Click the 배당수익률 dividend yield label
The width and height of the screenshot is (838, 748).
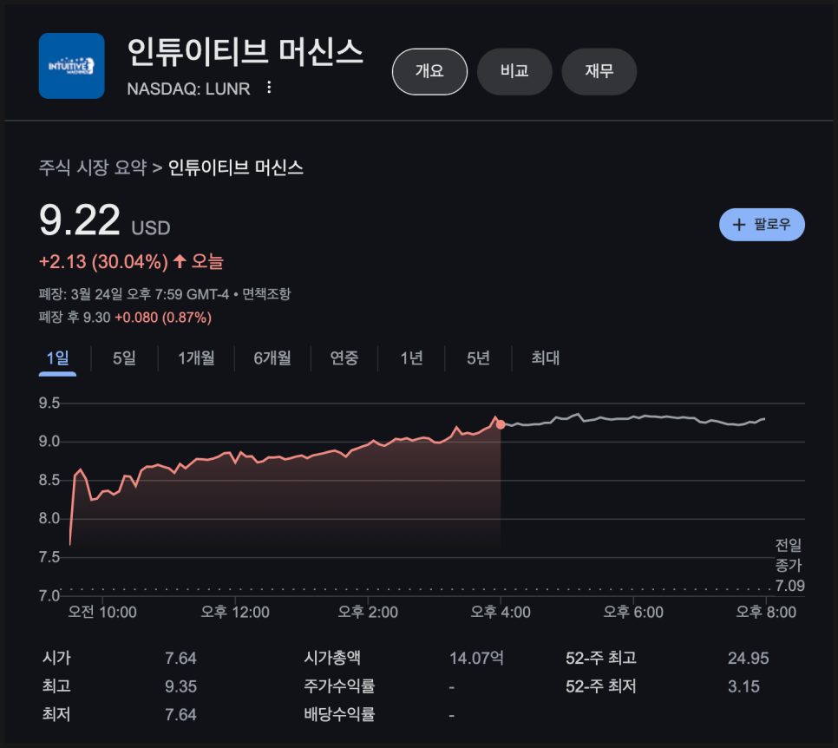[x=339, y=715]
